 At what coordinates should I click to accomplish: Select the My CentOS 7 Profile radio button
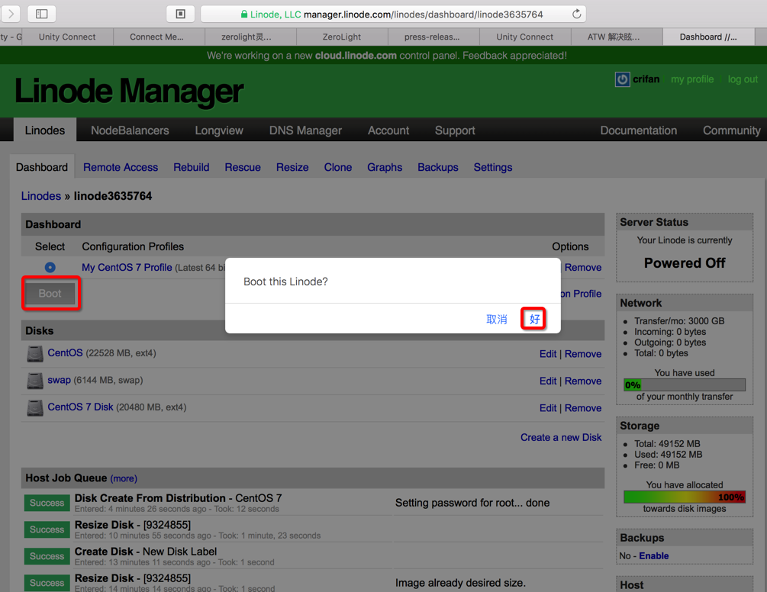[x=50, y=268]
